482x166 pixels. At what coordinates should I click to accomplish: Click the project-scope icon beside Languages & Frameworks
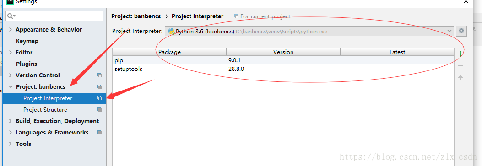pyautogui.click(x=99, y=132)
